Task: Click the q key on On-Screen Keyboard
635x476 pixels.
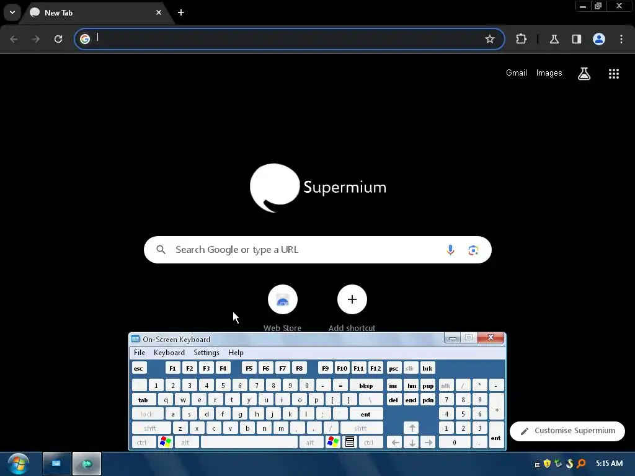Action: (x=166, y=400)
